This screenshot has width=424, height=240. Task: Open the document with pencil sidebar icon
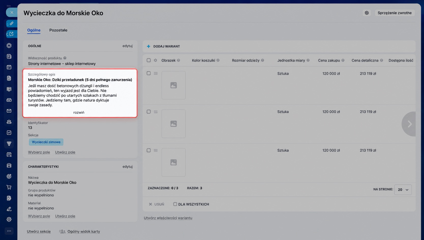pyautogui.click(x=9, y=198)
